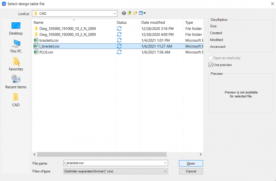Click folder icon of Dwg_105000_192000_10_2_N_2009
Screen dimensions: 276x181
click(36, 35)
